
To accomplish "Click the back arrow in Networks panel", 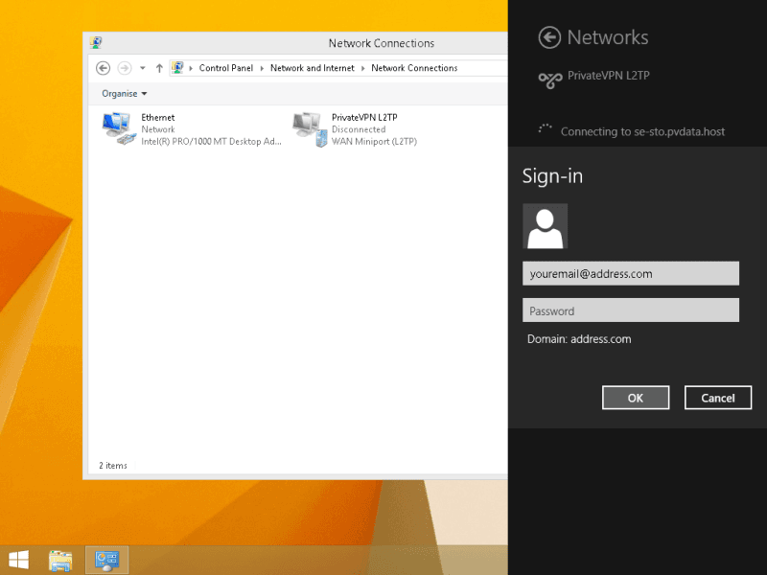I will (549, 37).
